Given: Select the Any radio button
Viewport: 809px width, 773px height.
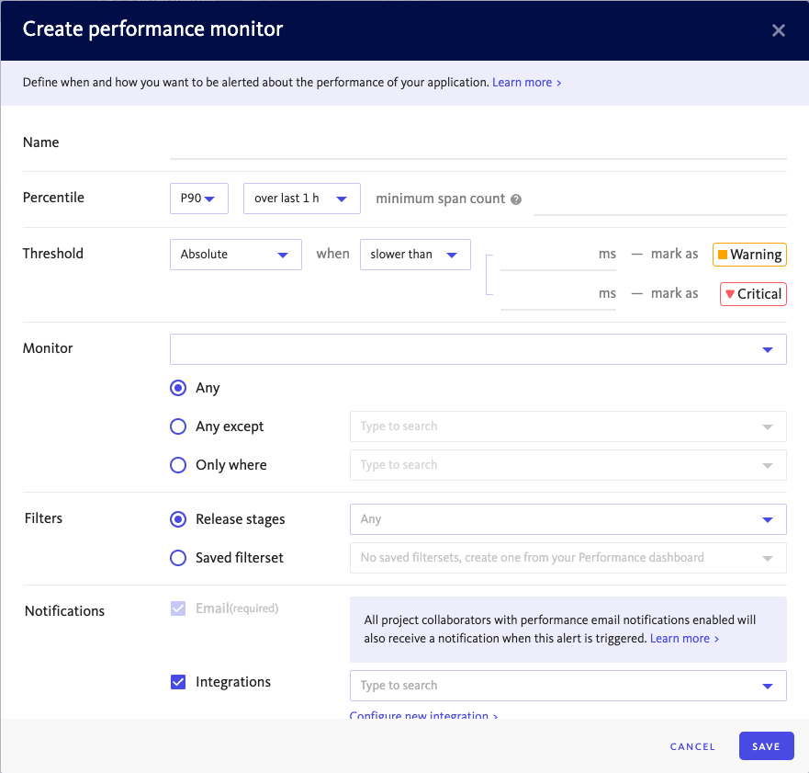Looking at the screenshot, I should coord(178,388).
